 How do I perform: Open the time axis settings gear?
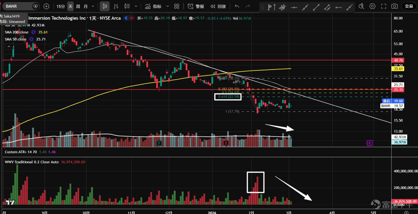(x=406, y=212)
